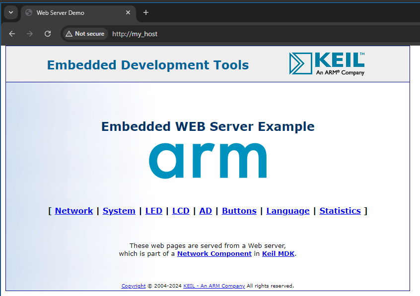Follow the Network Component link
This screenshot has height=296, width=420.
coord(214,253)
